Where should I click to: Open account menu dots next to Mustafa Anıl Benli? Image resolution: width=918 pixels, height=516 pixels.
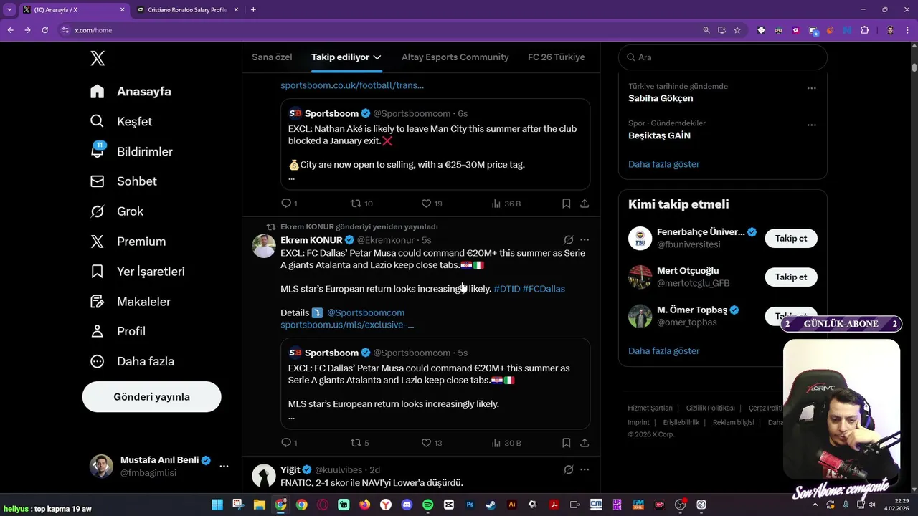pos(224,466)
